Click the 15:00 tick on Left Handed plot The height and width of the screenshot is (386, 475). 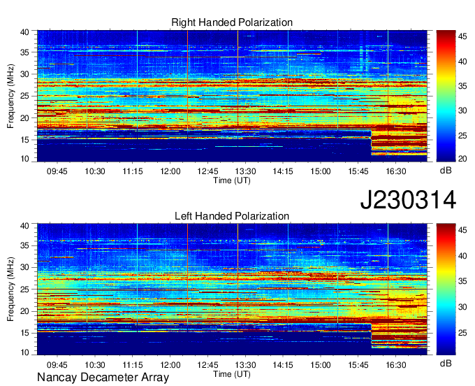(x=321, y=365)
